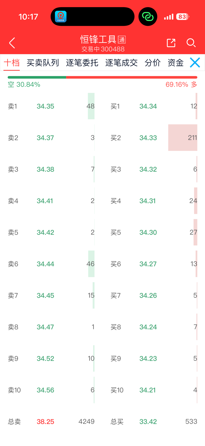Switch to 买卖队列 tab
The width and height of the screenshot is (205, 446).
(x=43, y=63)
